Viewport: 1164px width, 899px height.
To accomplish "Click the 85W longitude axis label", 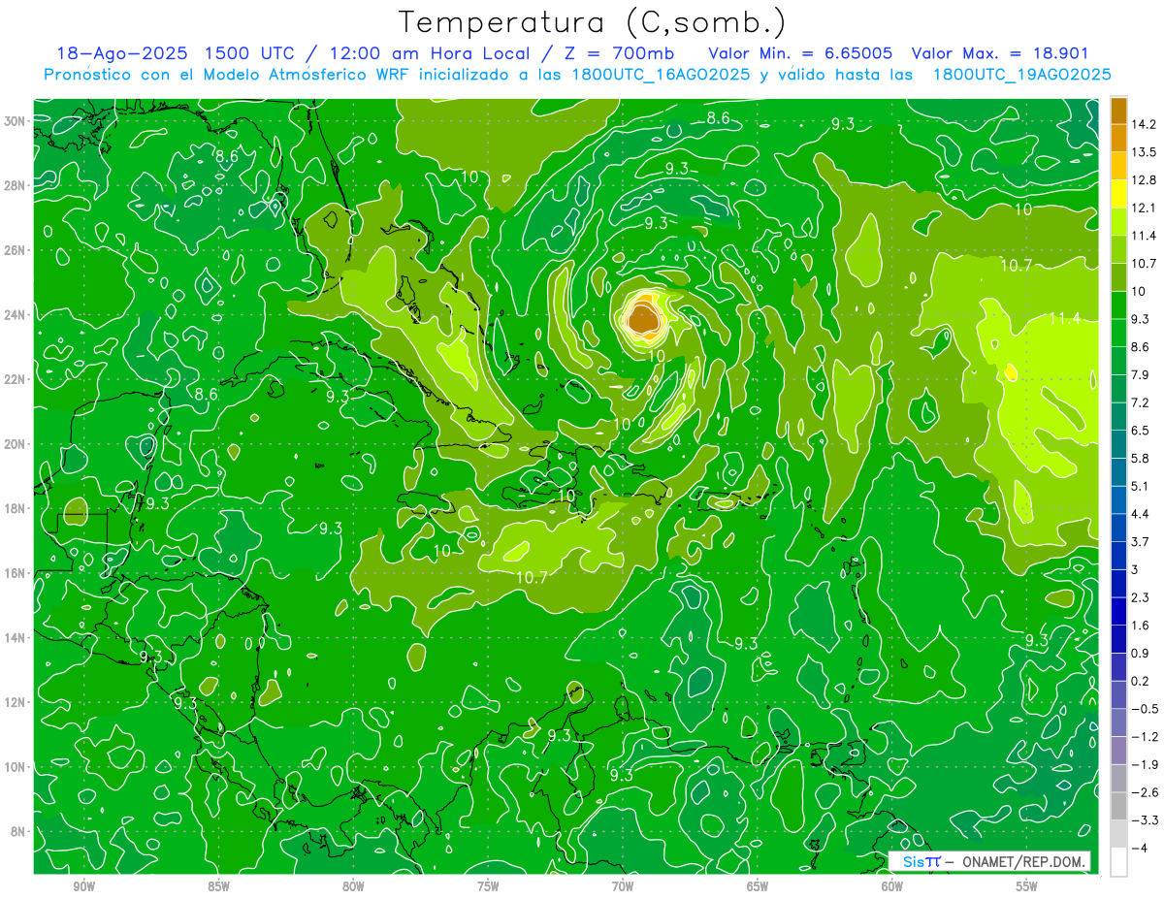I will click(218, 887).
